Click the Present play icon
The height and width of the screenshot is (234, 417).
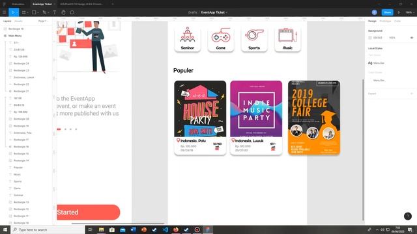click(399, 12)
